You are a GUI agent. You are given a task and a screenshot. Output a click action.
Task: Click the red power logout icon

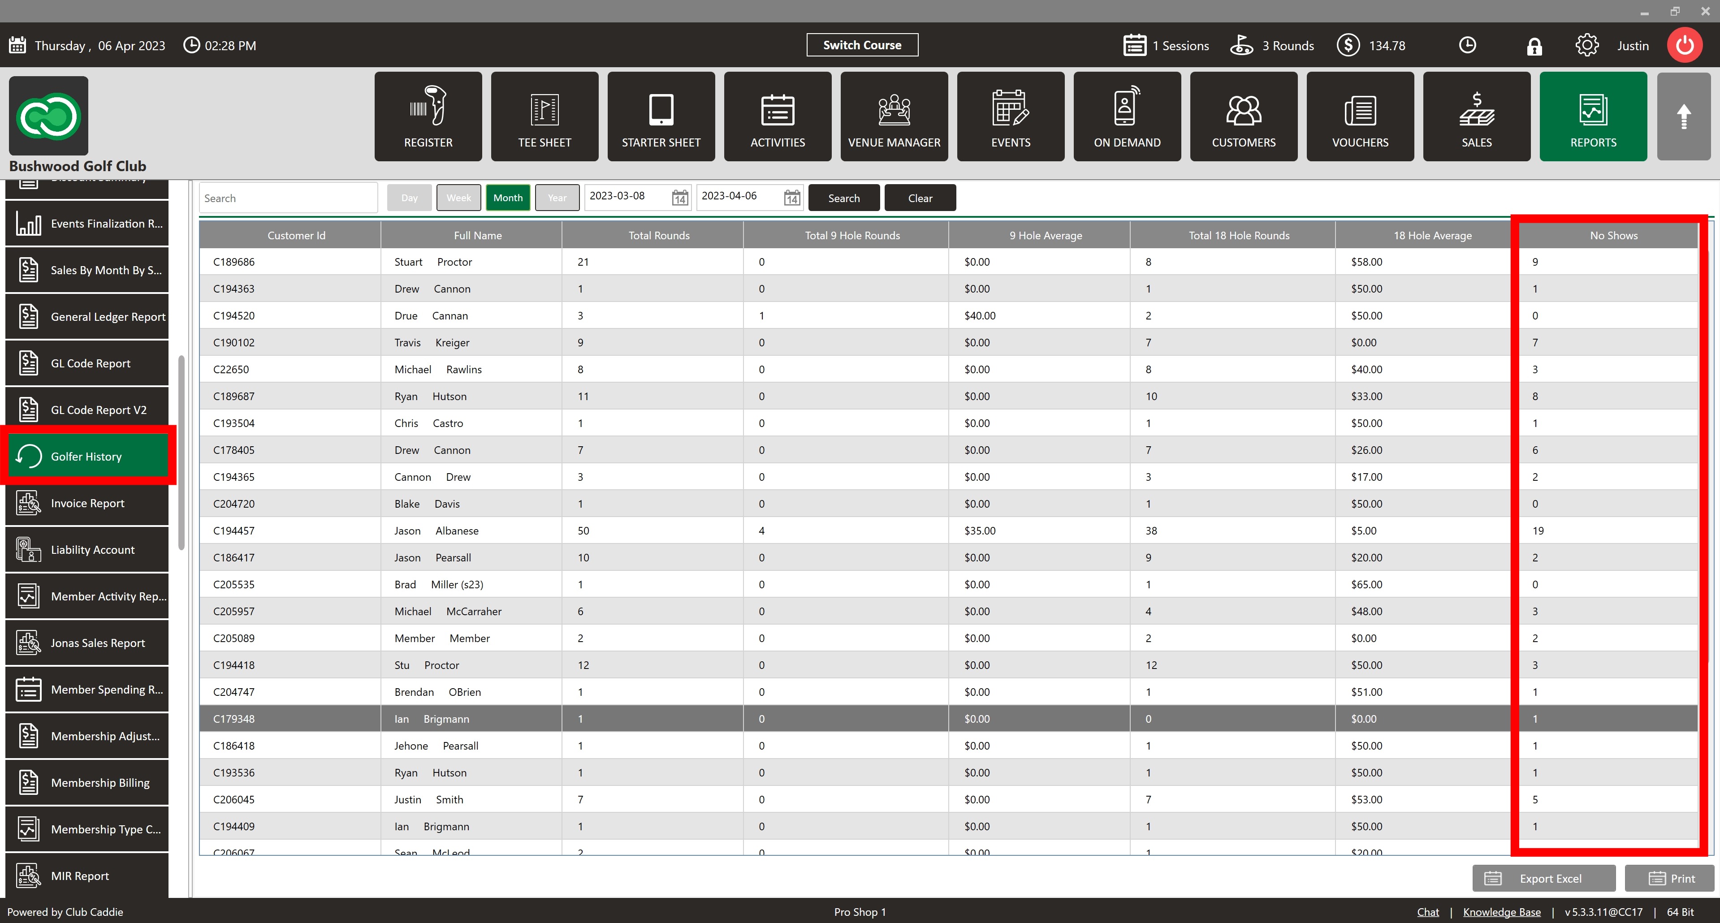click(x=1685, y=45)
